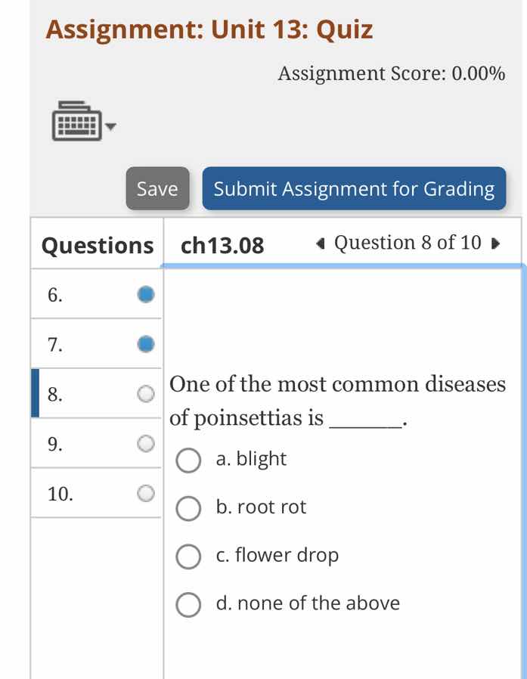
Task: Click the Questions panel header
Action: click(97, 246)
